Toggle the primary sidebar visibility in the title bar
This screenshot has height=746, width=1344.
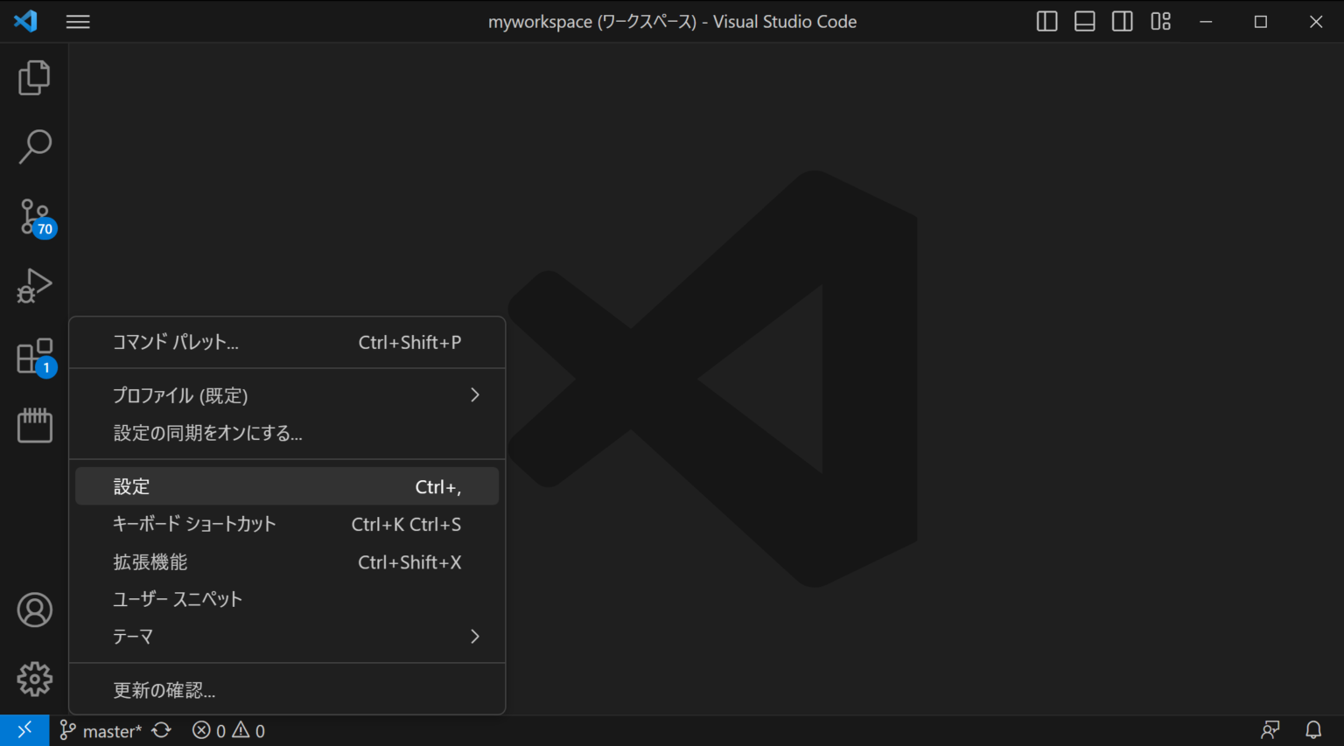[1046, 21]
